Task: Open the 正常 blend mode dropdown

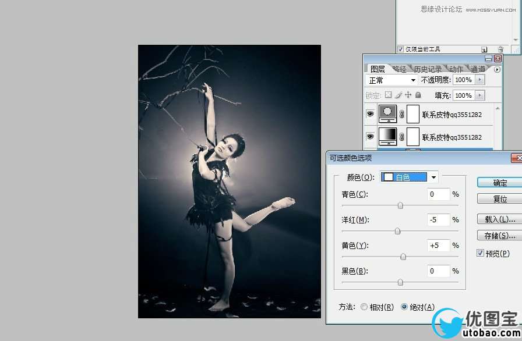Action: (x=391, y=80)
